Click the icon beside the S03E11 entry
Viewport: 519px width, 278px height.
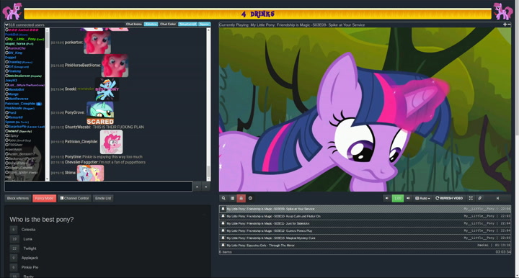tap(223, 223)
